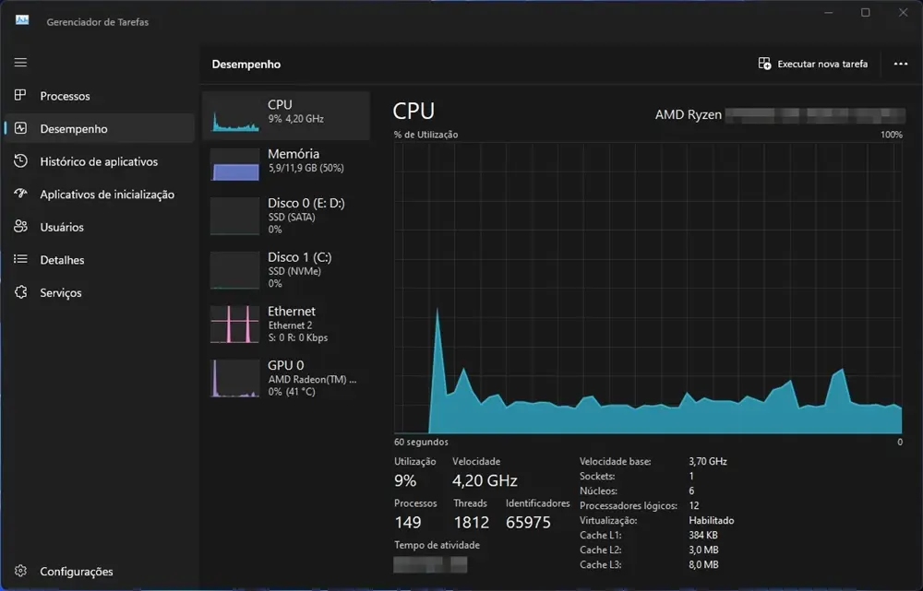Click the Serviços puzzle-gear icon
The image size is (923, 591).
pos(20,292)
